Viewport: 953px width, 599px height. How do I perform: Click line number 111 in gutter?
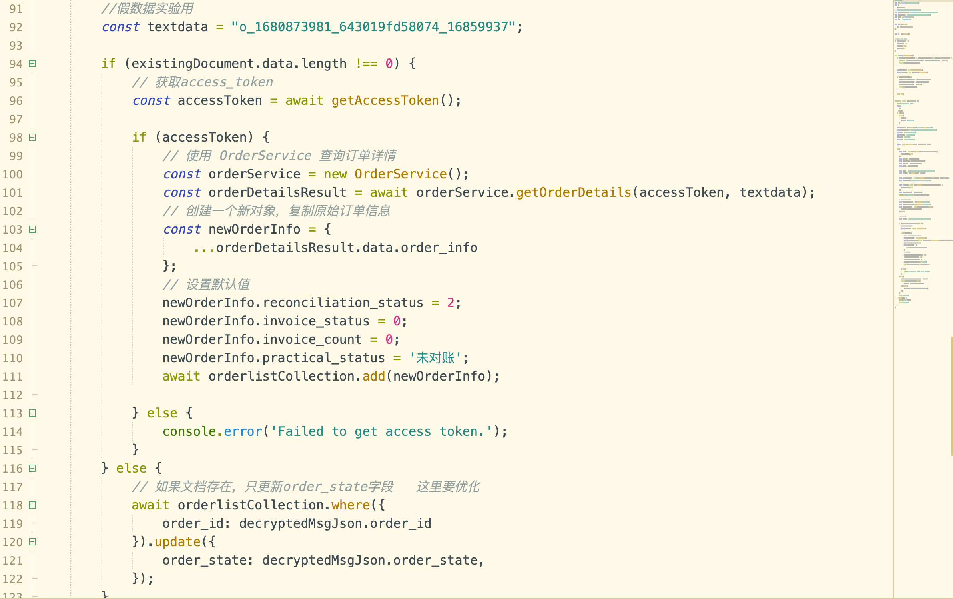(13, 377)
